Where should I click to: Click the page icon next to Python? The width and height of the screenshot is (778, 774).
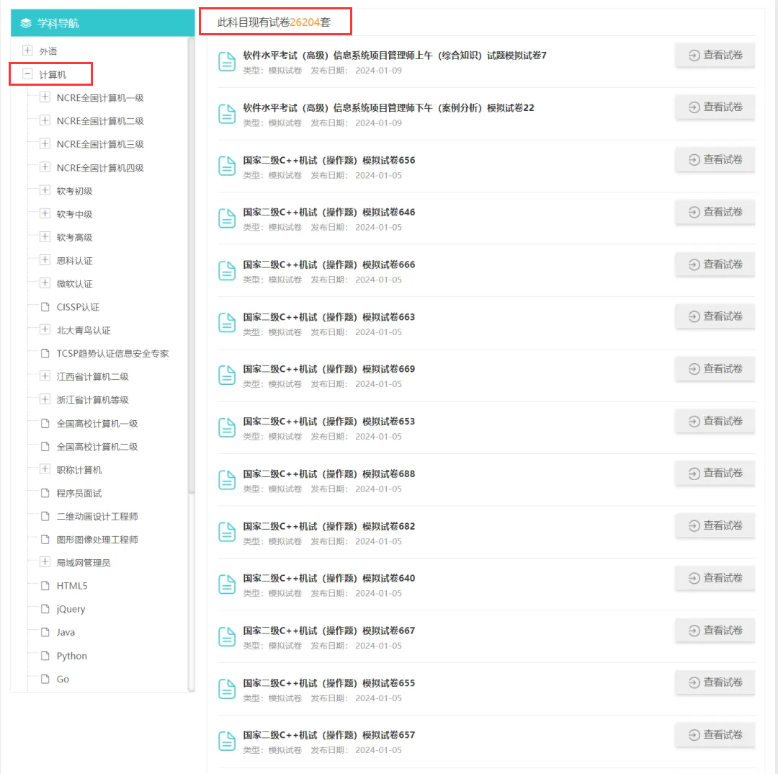45,656
